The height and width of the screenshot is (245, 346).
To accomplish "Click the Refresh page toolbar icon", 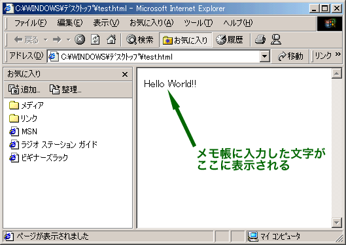I will pos(95,40).
